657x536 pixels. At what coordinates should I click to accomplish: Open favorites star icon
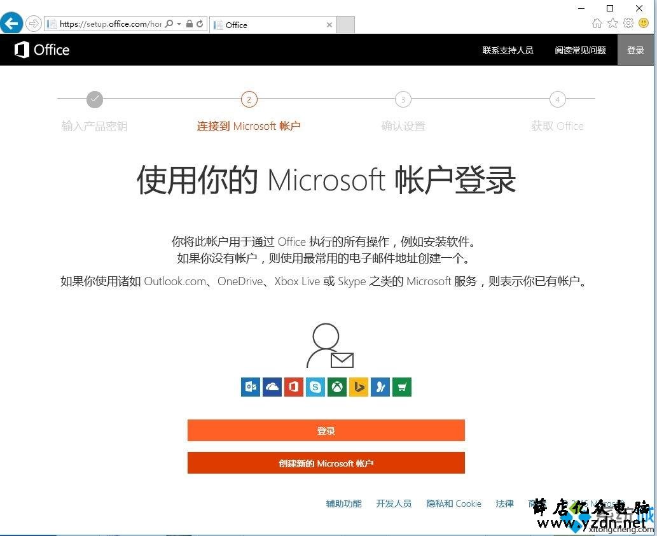(x=612, y=23)
